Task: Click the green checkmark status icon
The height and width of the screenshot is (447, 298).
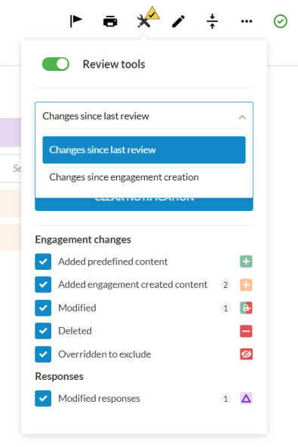Action: 281,21
